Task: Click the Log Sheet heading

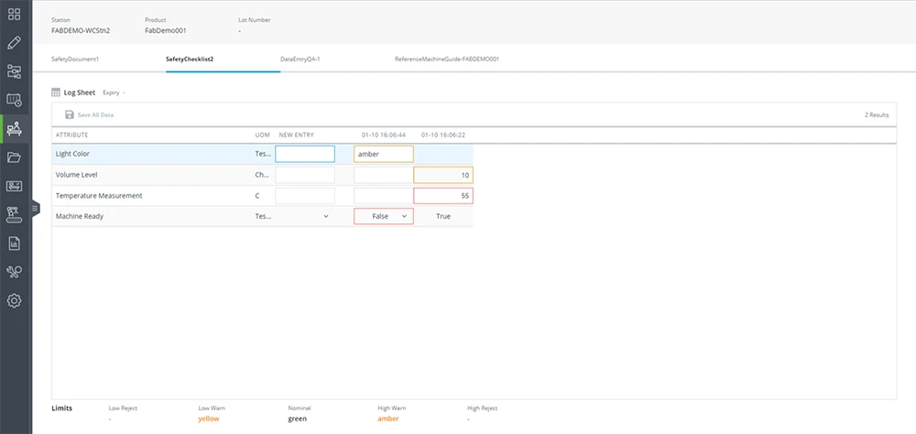Action: tap(80, 92)
